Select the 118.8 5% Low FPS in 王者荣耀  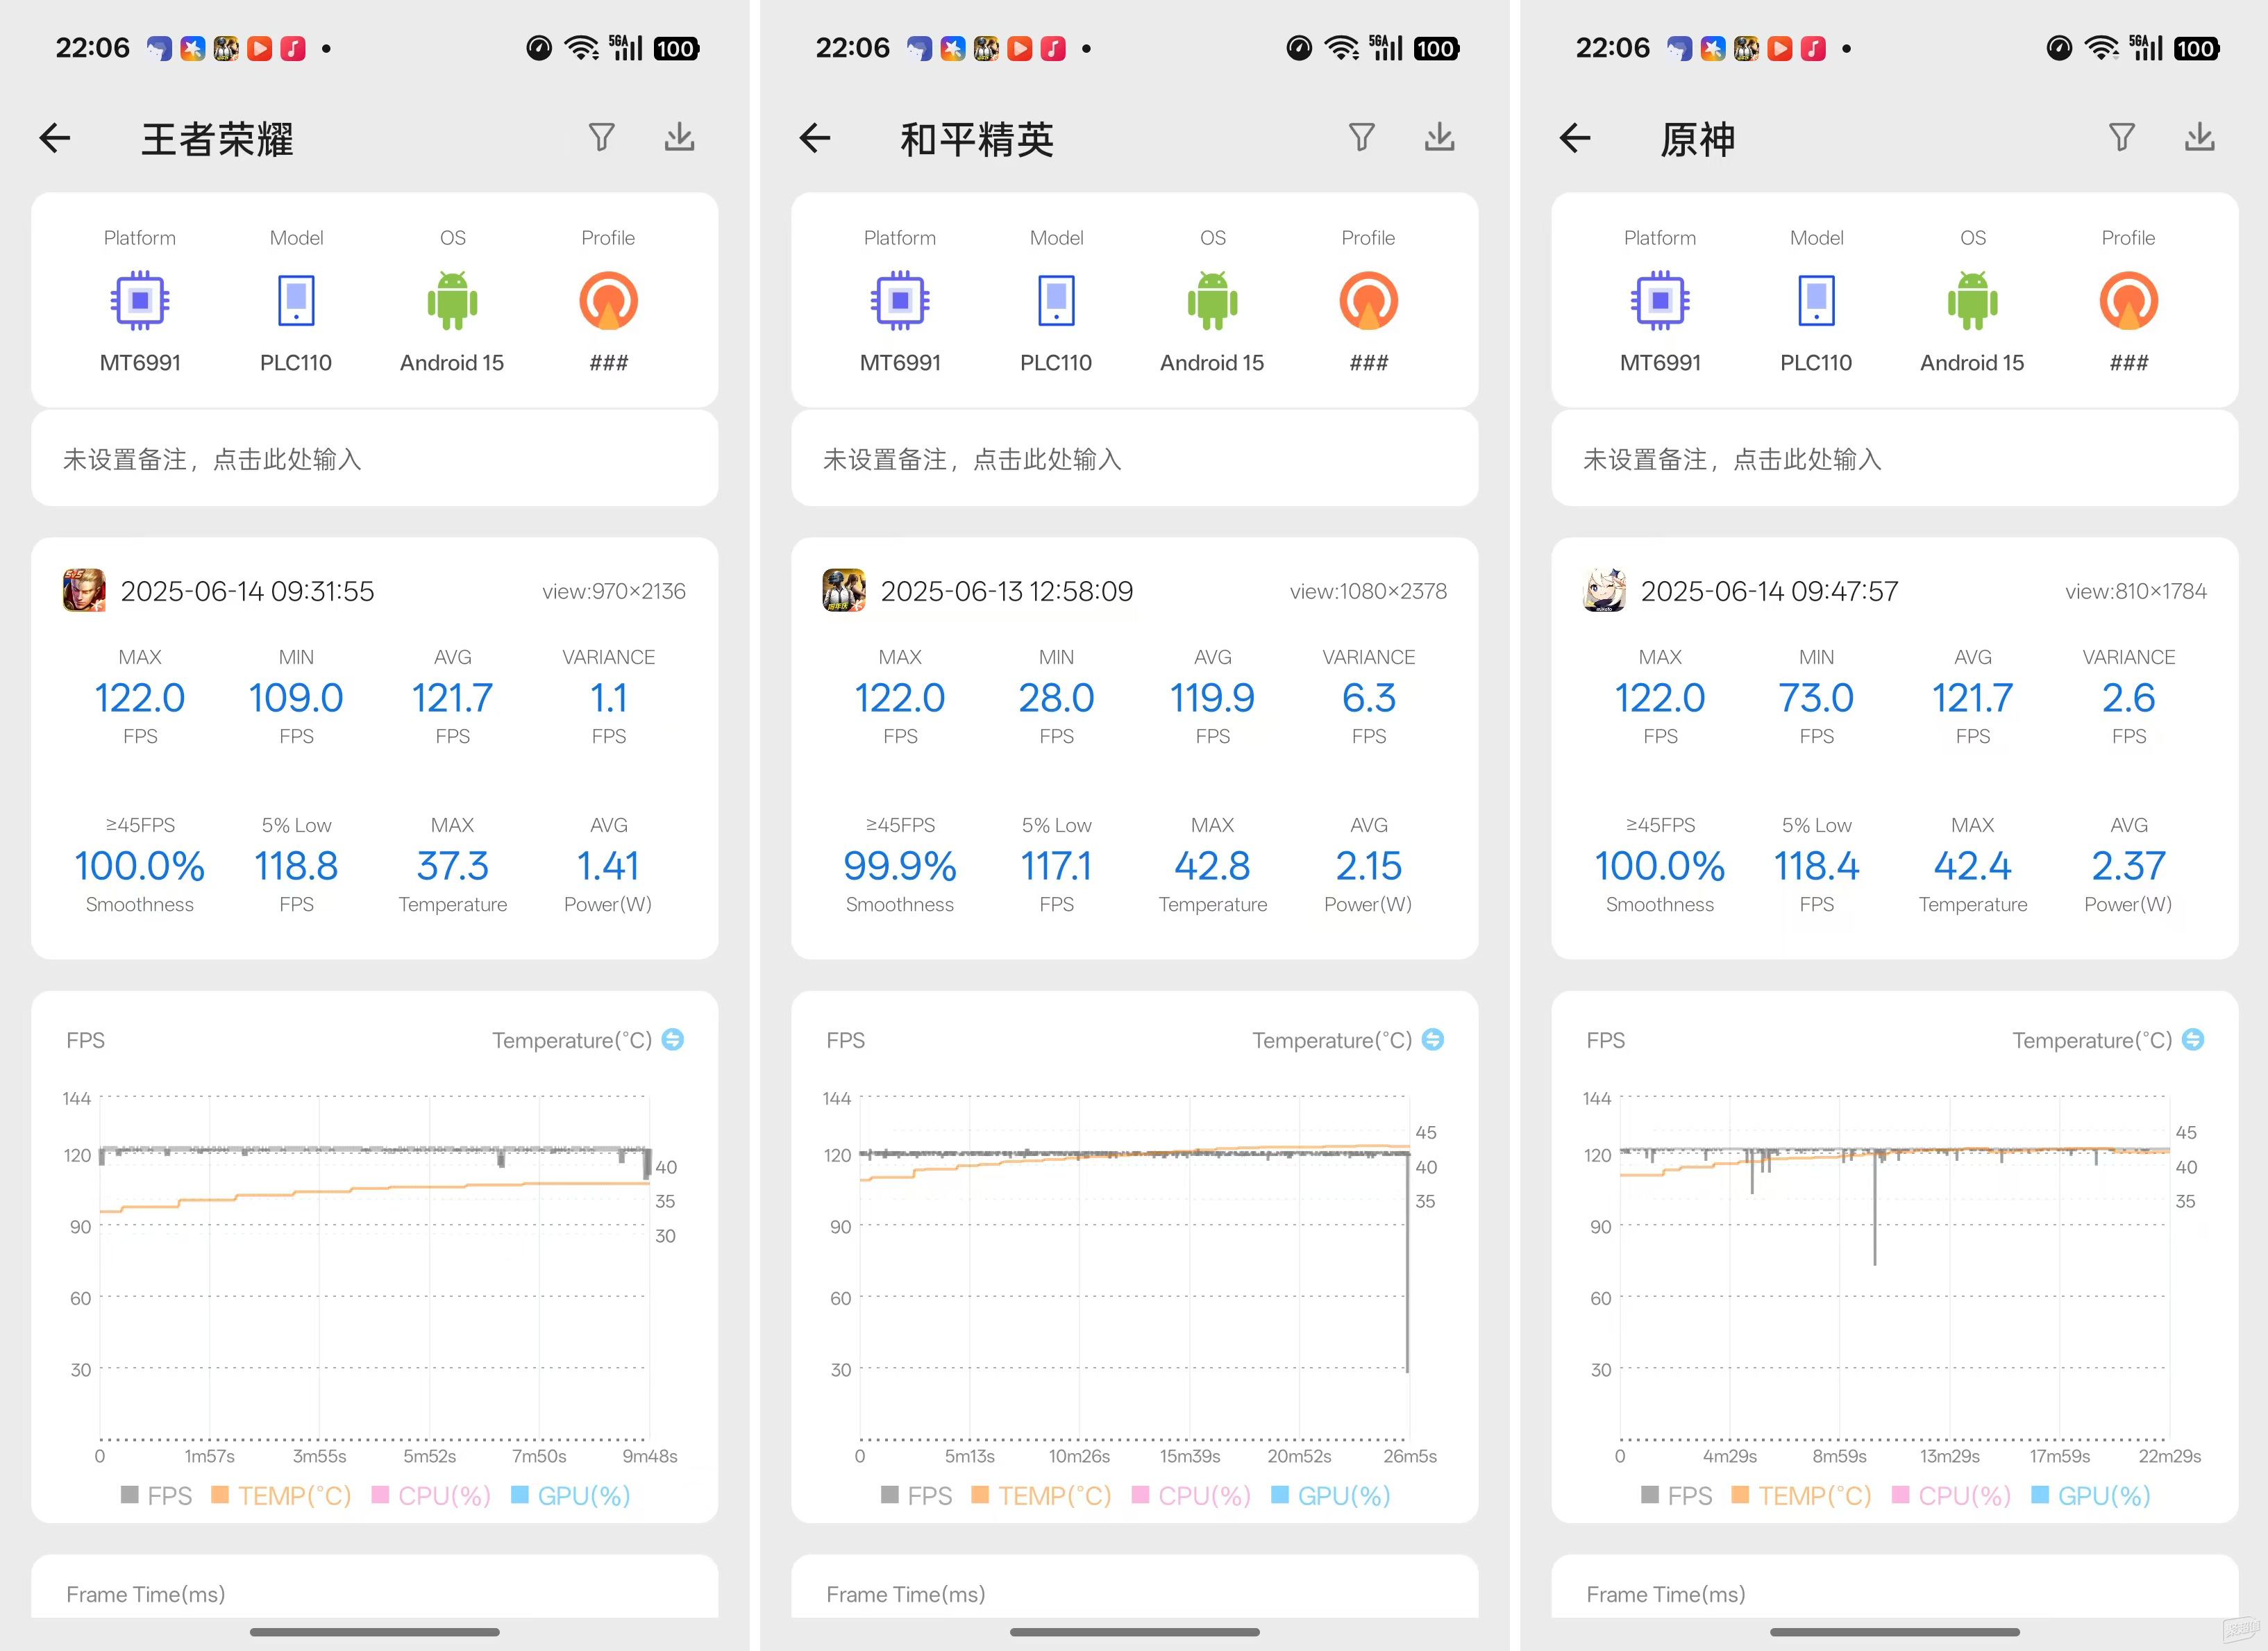296,865
